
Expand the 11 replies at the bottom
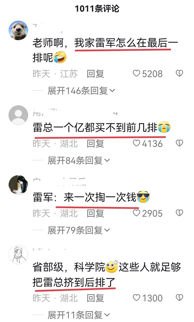pyautogui.click(x=79, y=315)
